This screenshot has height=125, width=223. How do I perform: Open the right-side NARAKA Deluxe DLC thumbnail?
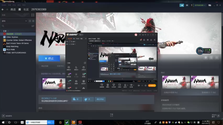pos(205,82)
